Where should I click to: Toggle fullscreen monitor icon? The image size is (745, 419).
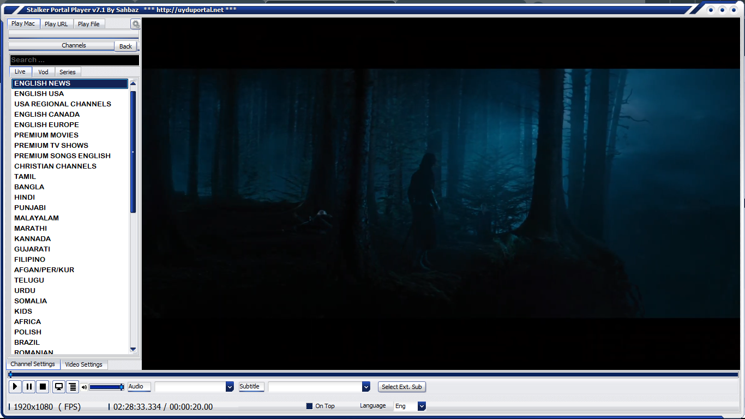[58, 387]
